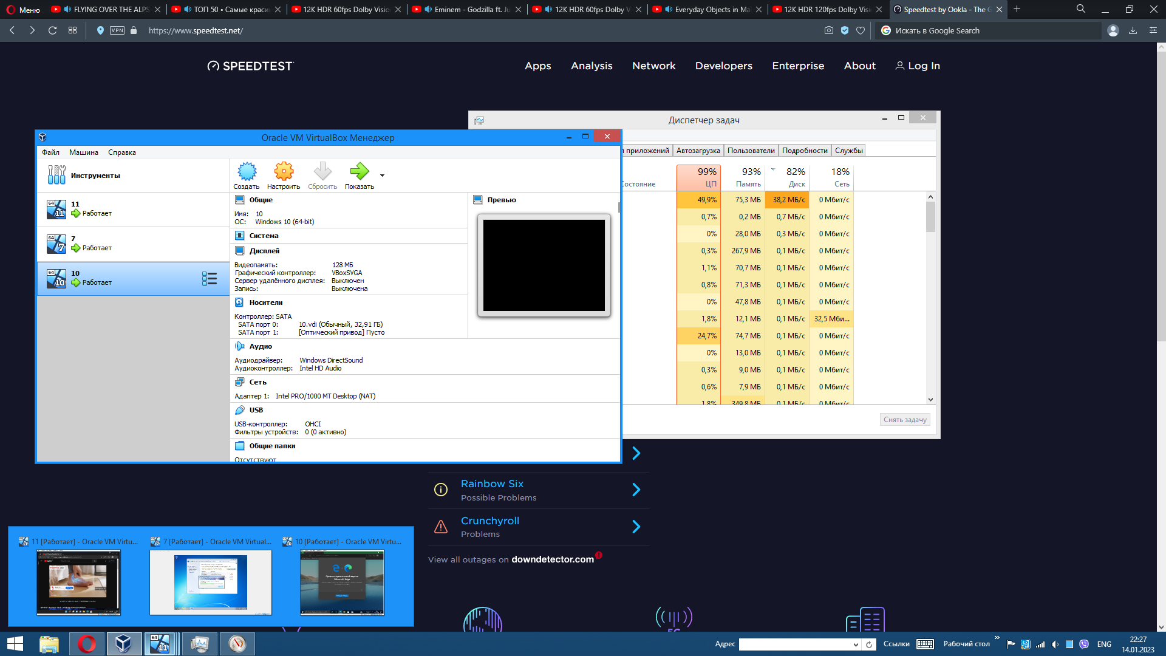Click the Система section header
The width and height of the screenshot is (1166, 656).
click(264, 236)
